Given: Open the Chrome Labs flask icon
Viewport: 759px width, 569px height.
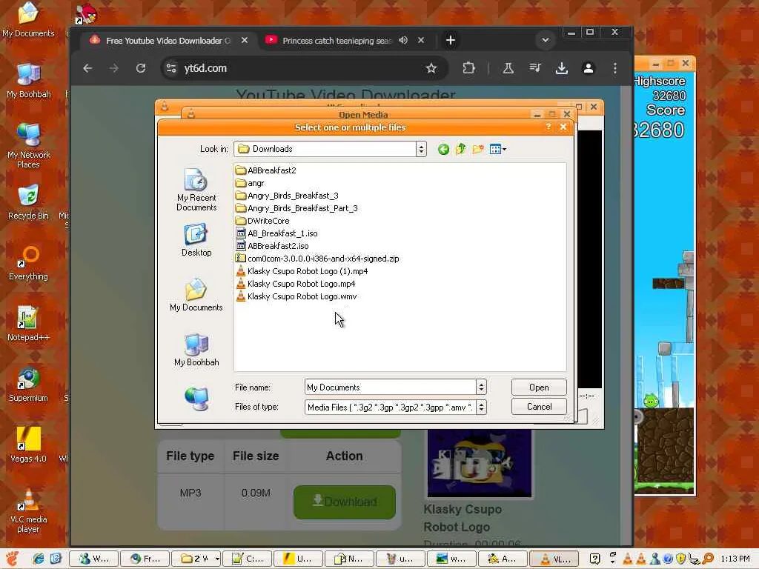Looking at the screenshot, I should pos(508,68).
